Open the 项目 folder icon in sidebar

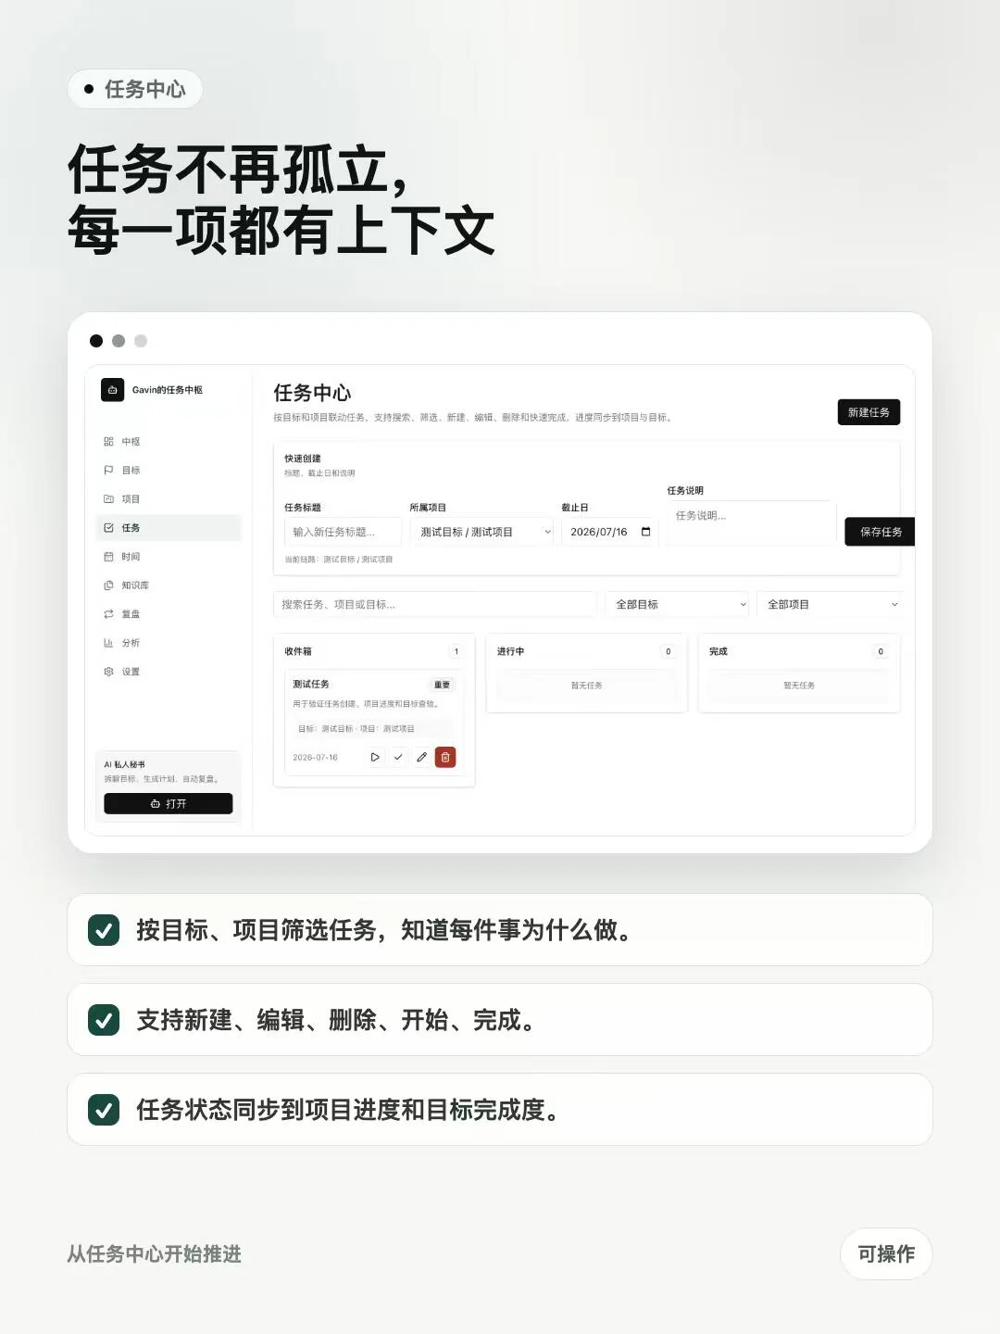coord(108,499)
